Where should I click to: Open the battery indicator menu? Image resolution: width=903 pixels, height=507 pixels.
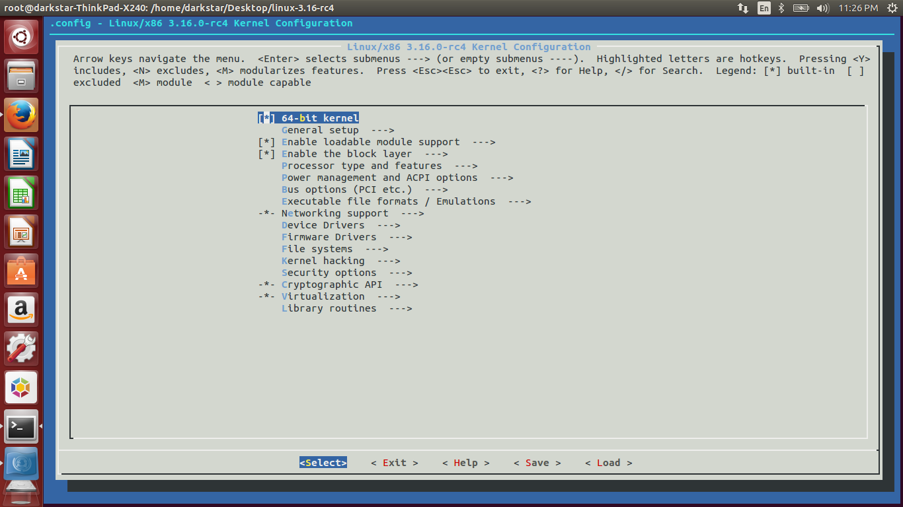[x=801, y=8]
